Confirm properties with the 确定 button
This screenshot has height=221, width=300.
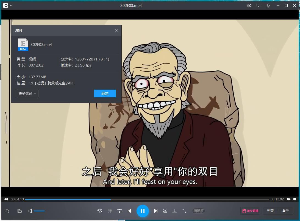[x=105, y=93]
